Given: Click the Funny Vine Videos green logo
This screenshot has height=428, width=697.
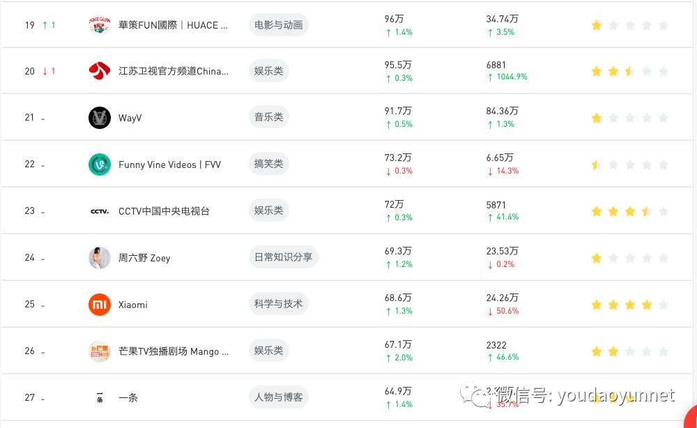Looking at the screenshot, I should (100, 165).
